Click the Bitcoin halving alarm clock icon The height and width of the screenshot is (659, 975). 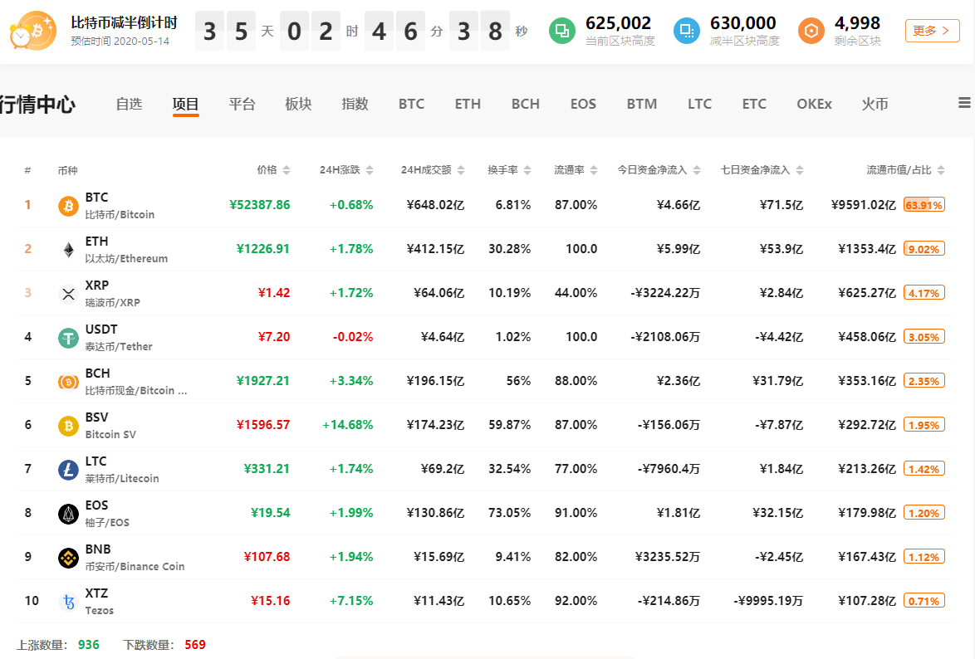(32, 31)
